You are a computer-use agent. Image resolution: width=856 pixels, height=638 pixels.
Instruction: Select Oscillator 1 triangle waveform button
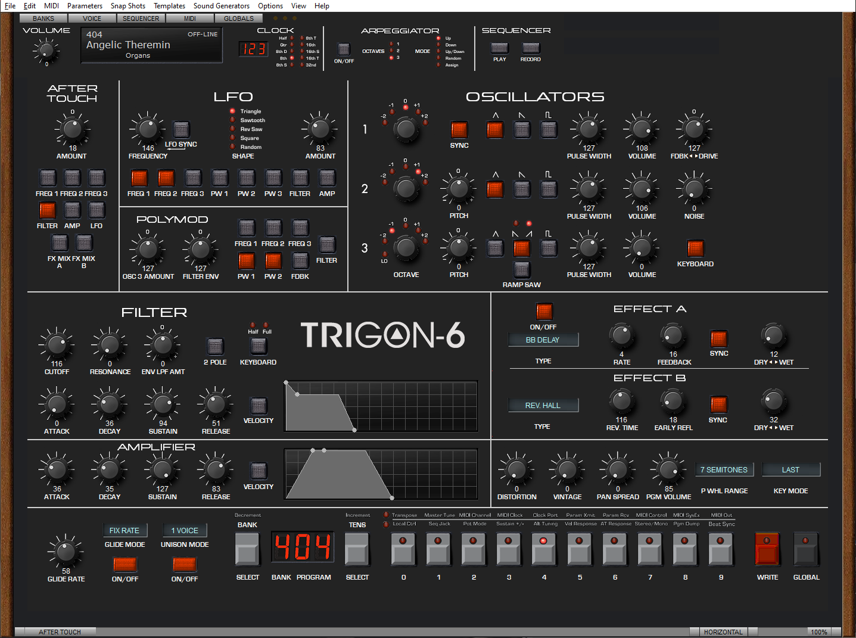495,129
